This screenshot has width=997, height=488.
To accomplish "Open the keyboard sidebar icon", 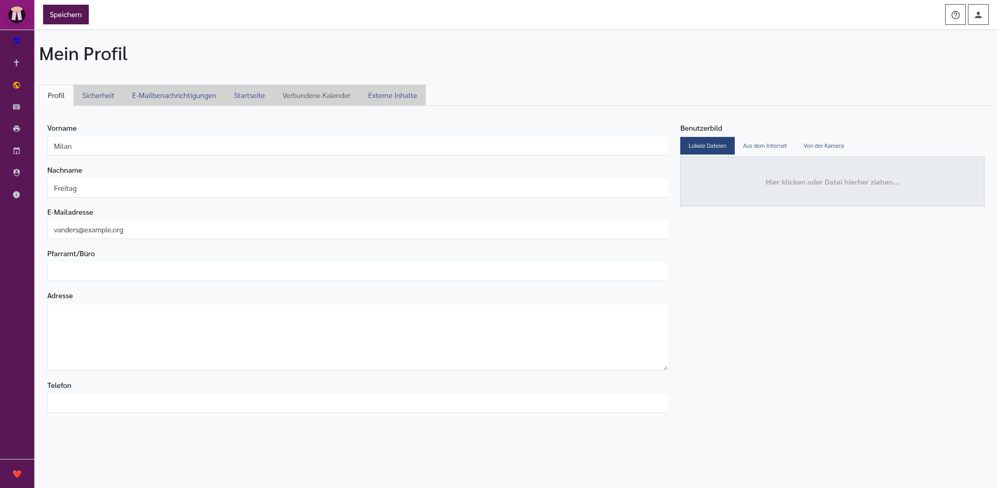I will click(17, 107).
